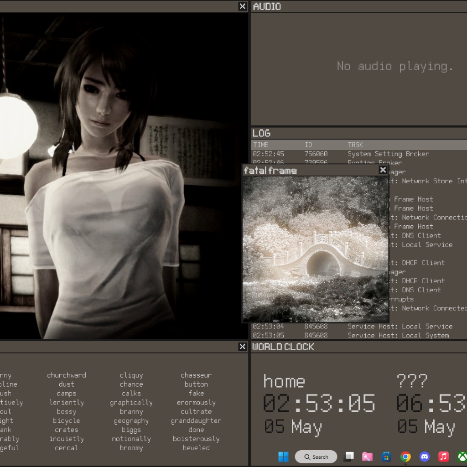This screenshot has width=467, height=467.
Task: Select the Network Connected log entry
Action: [x=428, y=308]
